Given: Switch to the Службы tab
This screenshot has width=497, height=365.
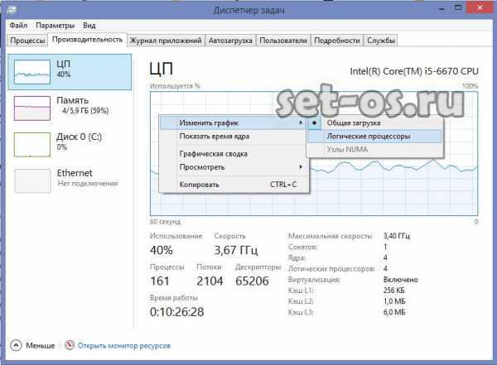Looking at the screenshot, I should click(x=381, y=41).
